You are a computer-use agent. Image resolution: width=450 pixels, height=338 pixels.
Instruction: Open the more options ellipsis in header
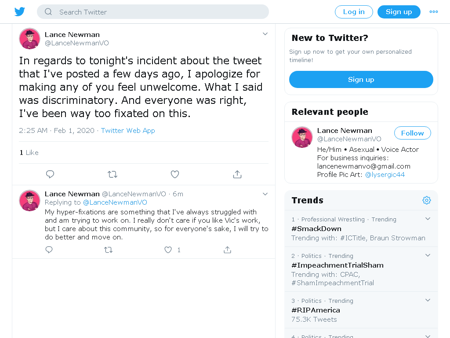434,12
